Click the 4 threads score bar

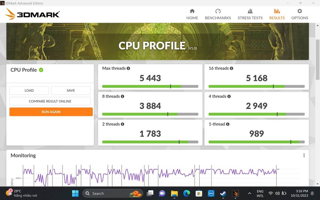pos(257,114)
